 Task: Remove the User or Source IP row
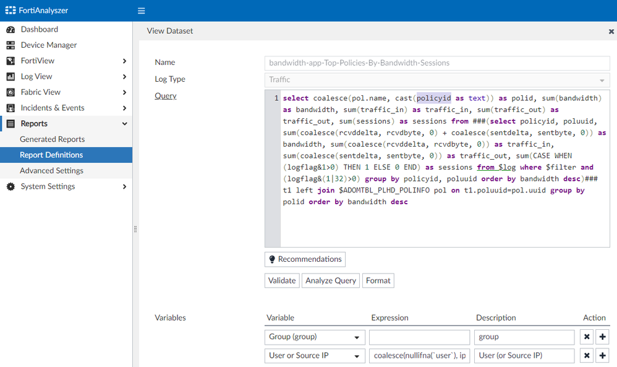tap(587, 356)
